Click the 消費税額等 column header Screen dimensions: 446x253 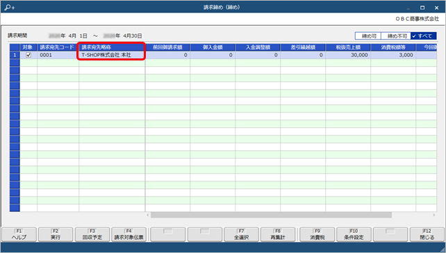[x=393, y=47]
